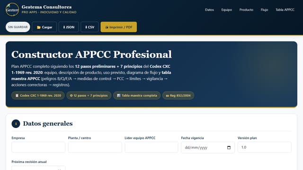The width and height of the screenshot is (303, 170).
Task: Click the SIN GUARDAR status badge
Action: point(18,27)
